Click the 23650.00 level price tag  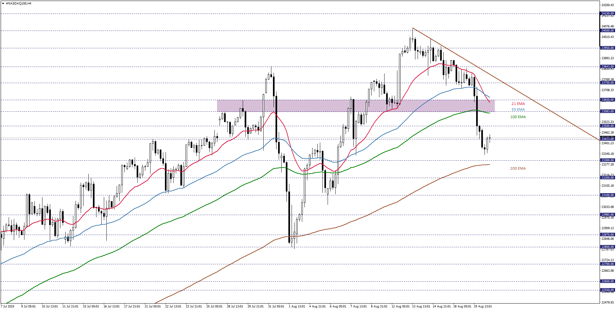[607, 100]
